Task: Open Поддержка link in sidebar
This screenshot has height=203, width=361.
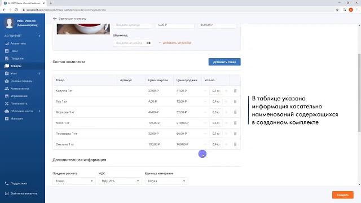Action: click(19, 183)
